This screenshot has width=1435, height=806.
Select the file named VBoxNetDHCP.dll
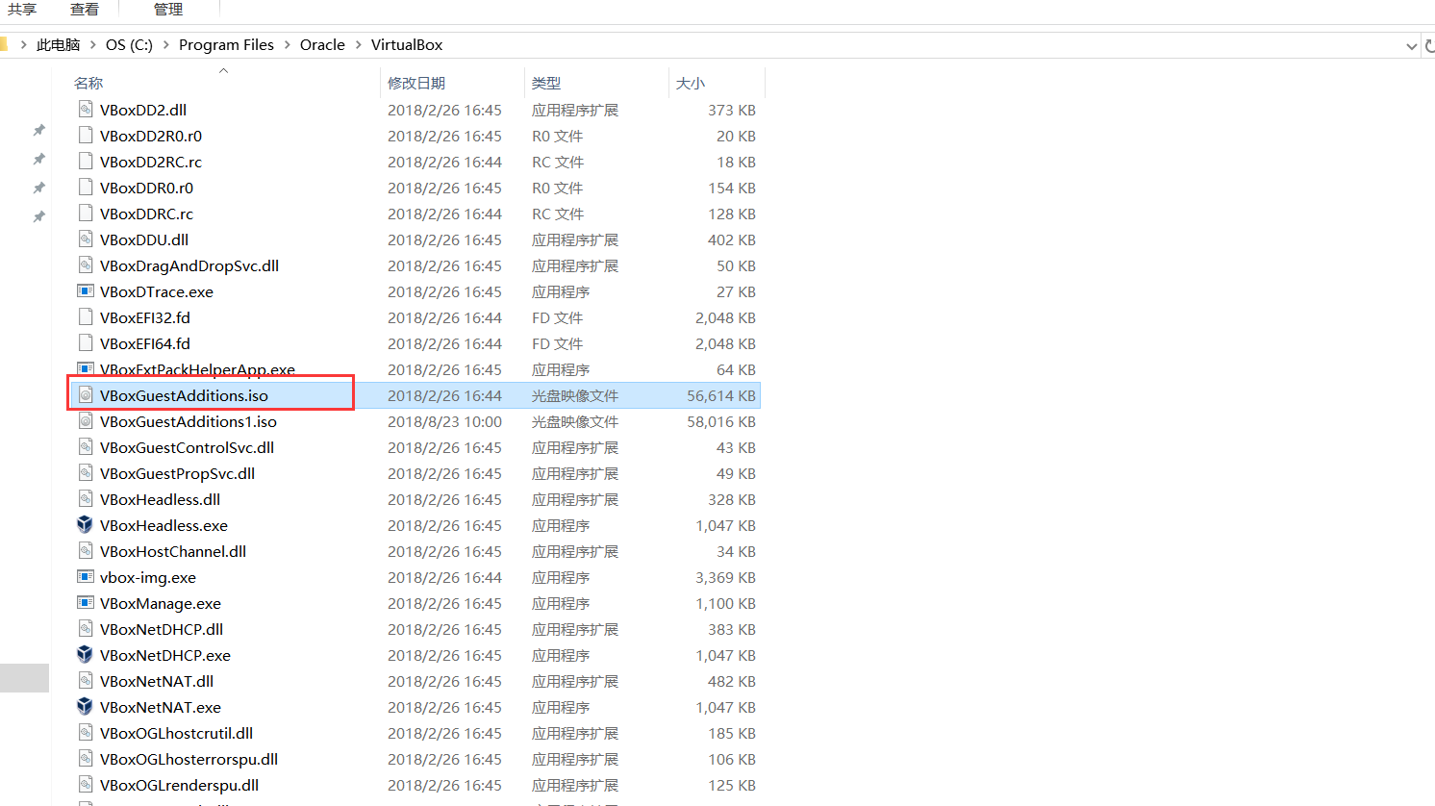point(162,629)
